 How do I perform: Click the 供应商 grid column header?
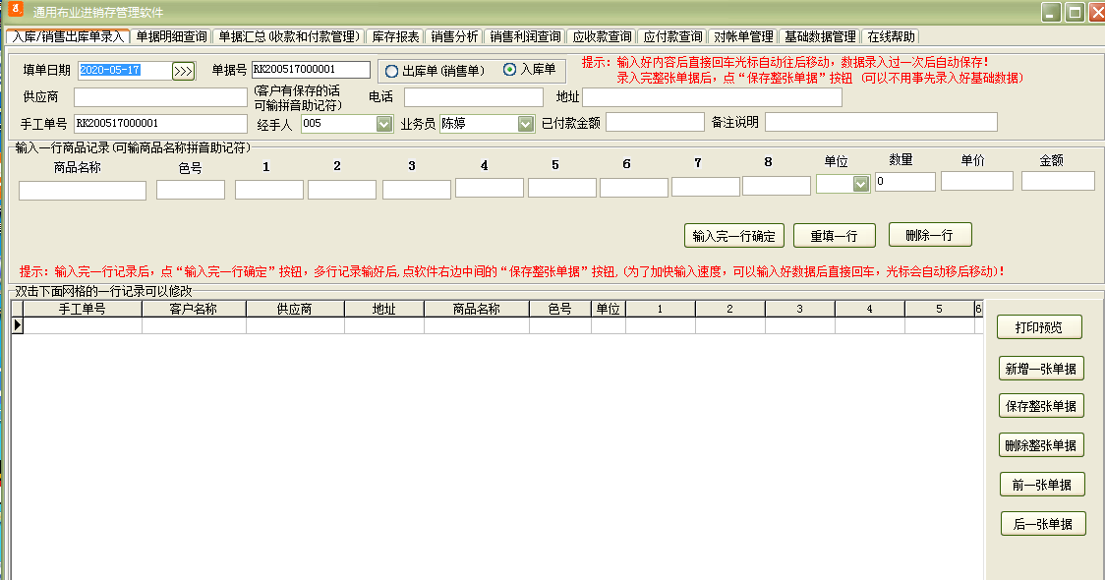coord(295,309)
